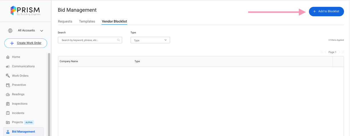Click the Home house icon in sidebar
350x136 pixels.
pyautogui.click(x=8, y=57)
